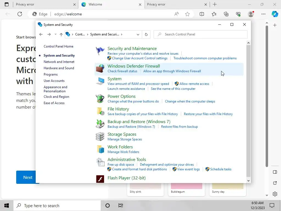Go to Control Panel Home
Screen dimensions: 281x211
coord(58,46)
